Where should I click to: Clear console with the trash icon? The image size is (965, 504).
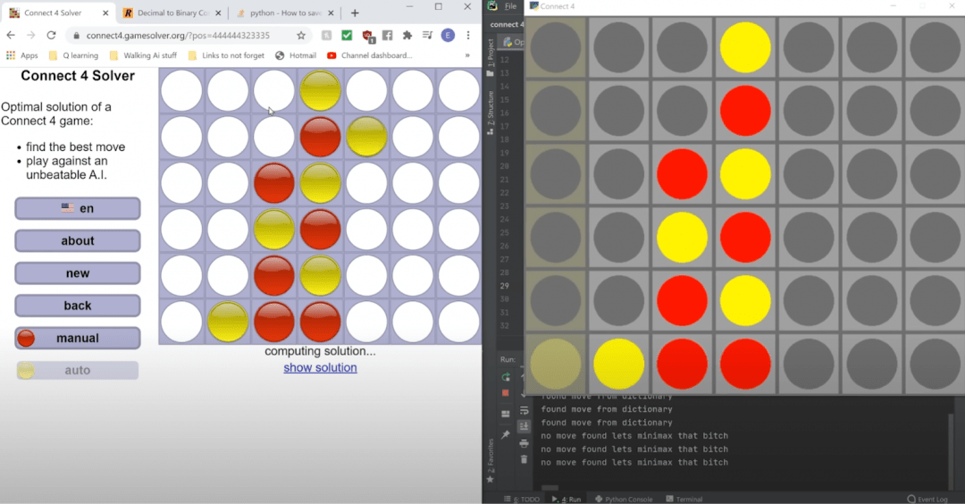click(x=524, y=458)
